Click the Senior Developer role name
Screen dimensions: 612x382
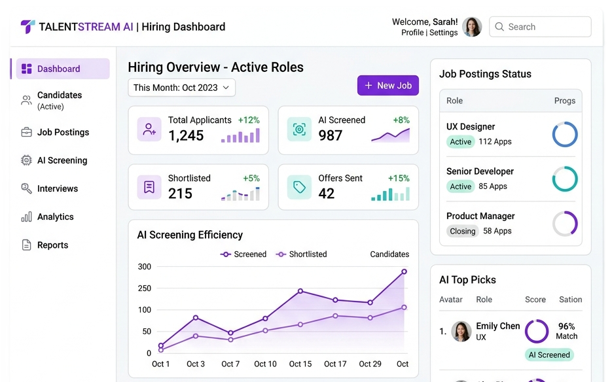(x=480, y=171)
